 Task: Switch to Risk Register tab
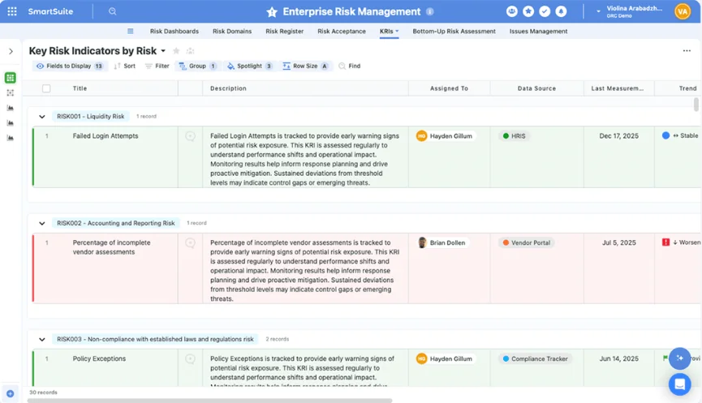284,32
